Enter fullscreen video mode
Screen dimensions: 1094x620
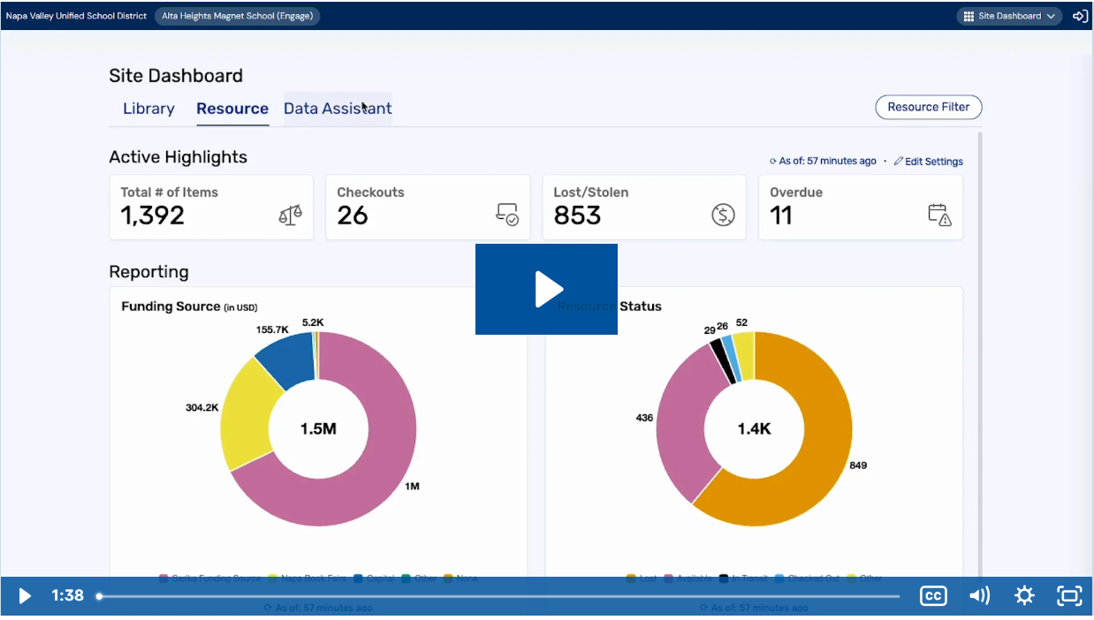click(1069, 596)
